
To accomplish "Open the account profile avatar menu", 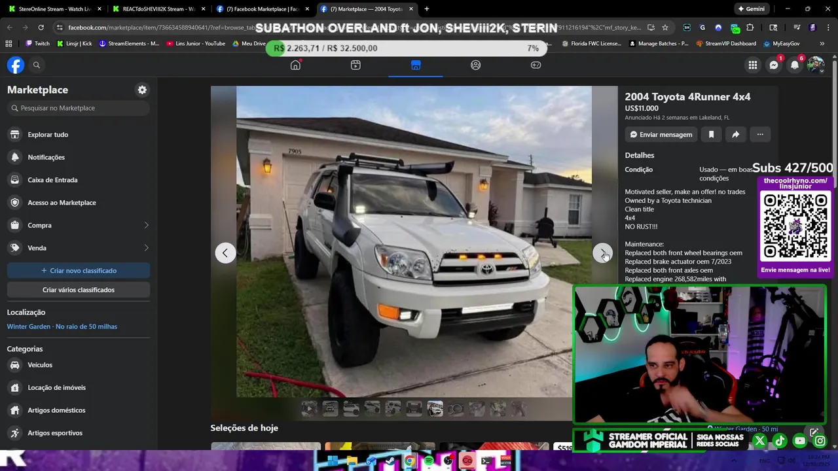I will click(x=816, y=65).
